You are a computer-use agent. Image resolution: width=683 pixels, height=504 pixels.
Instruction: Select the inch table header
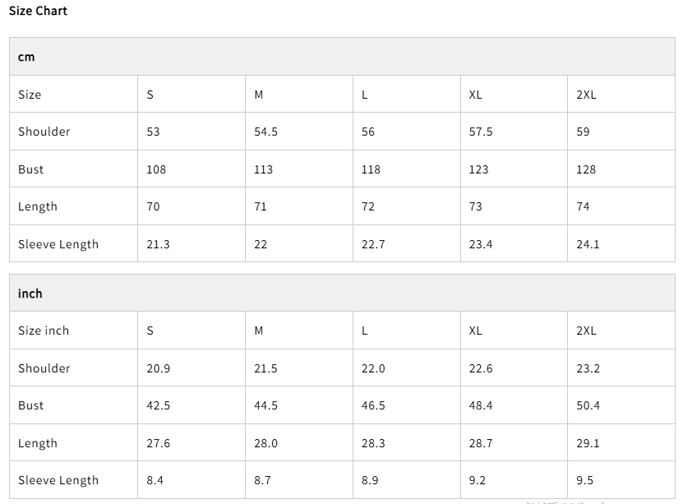[30, 294]
